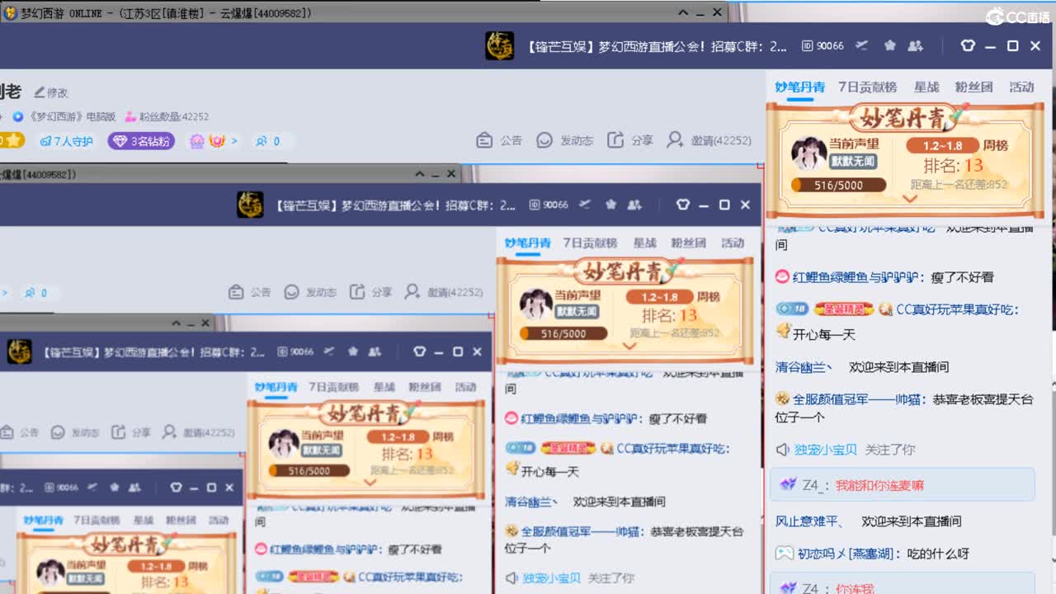Click paper-plane icon in second-level nested CC title bar
Screen dimensions: 1056x594
coord(585,205)
